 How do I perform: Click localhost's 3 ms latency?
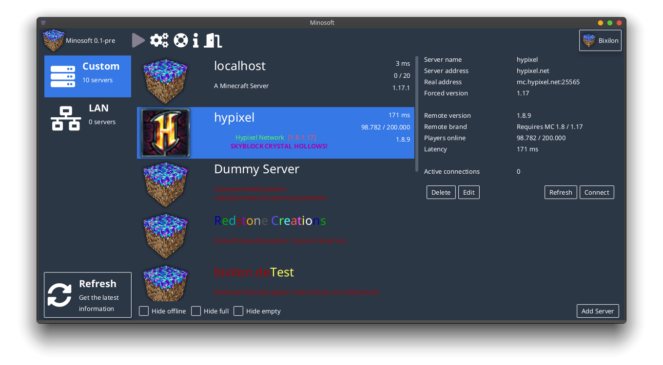click(403, 63)
